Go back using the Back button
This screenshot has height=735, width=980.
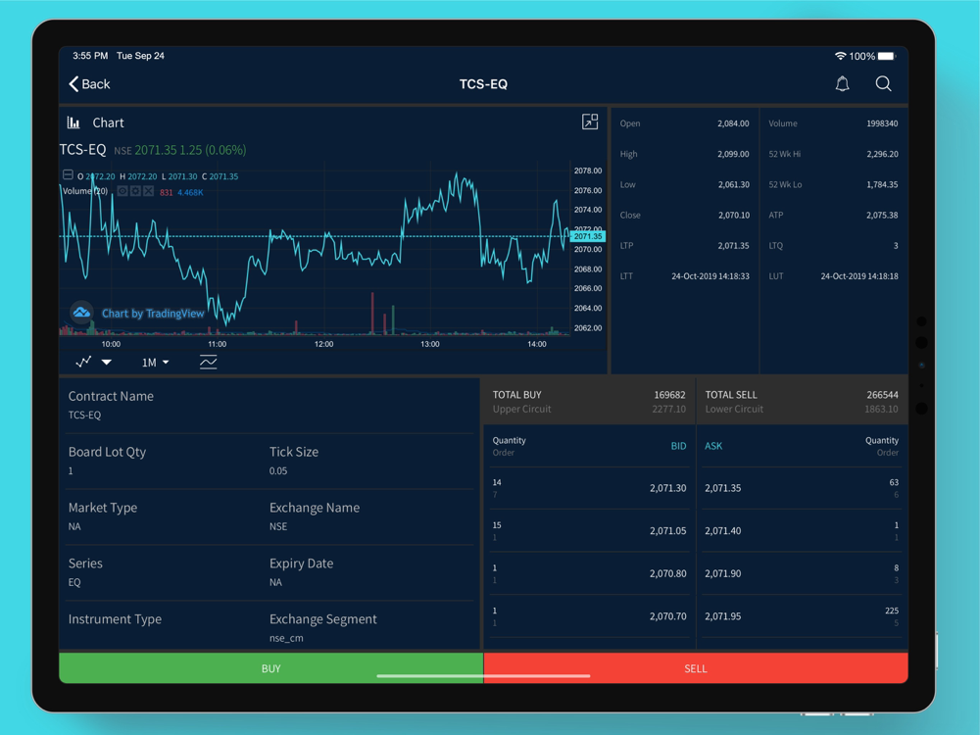tap(89, 83)
